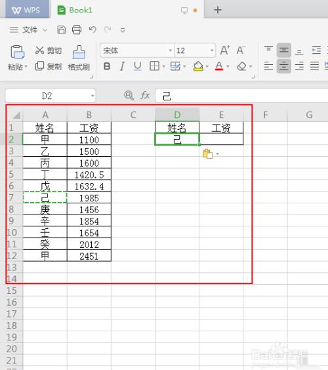The height and width of the screenshot is (370, 328).
Task: Open the quick access customize arrow
Action: pyautogui.click(x=123, y=30)
